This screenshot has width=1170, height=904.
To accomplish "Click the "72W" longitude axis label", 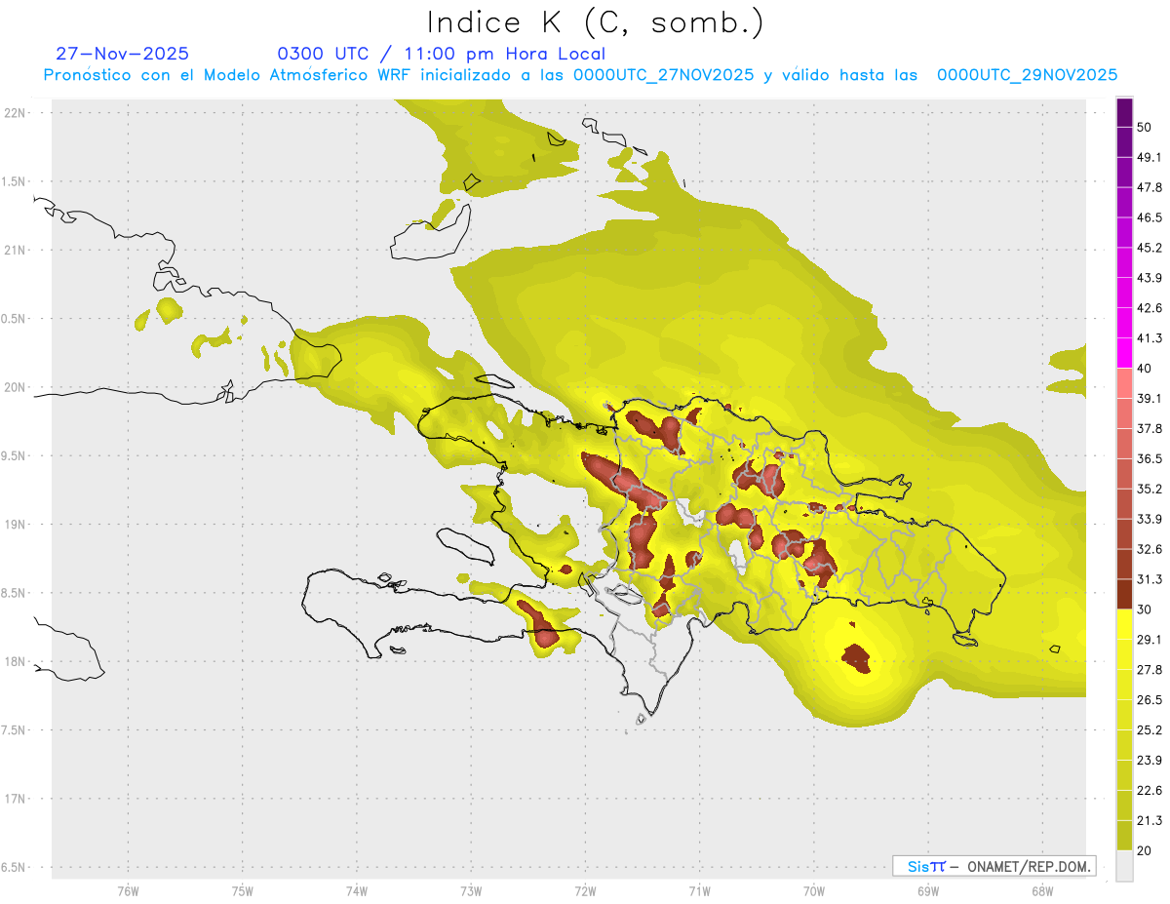I will (585, 891).
